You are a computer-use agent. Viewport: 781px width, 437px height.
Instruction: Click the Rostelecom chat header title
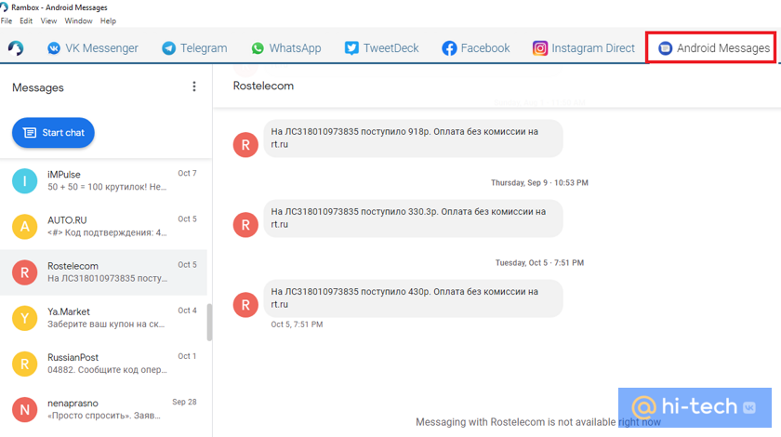pyautogui.click(x=263, y=86)
